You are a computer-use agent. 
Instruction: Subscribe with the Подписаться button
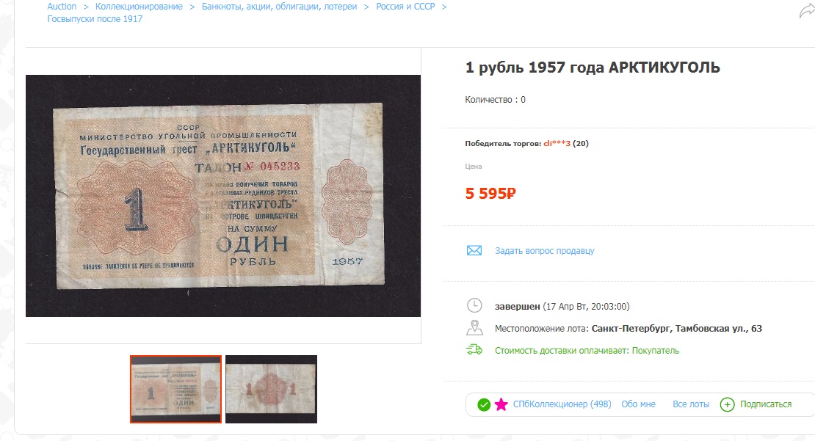766,404
